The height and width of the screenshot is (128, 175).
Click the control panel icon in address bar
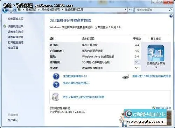point(19,9)
